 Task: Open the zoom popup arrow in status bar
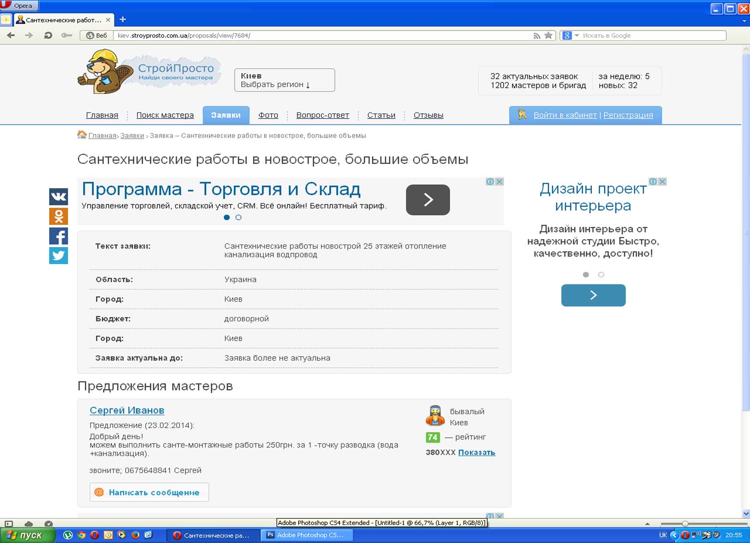click(x=647, y=524)
